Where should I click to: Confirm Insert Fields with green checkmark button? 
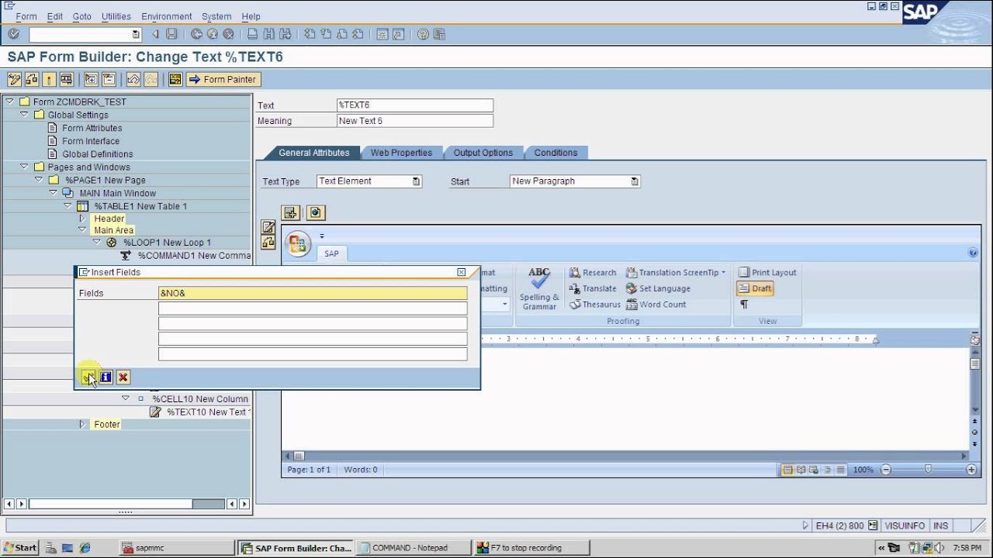click(x=88, y=377)
